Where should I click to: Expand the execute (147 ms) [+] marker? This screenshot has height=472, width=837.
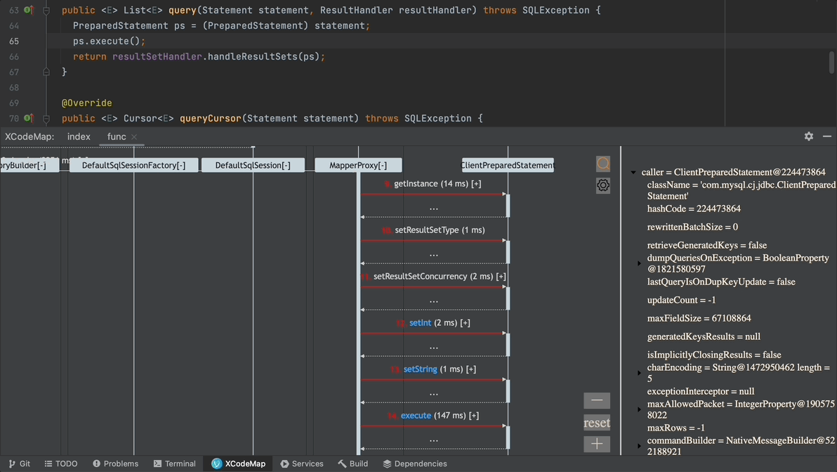click(x=473, y=415)
